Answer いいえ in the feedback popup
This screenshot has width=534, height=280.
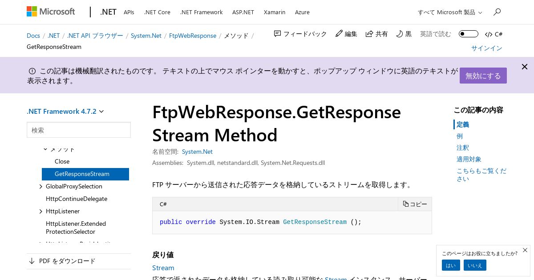pyautogui.click(x=475, y=265)
